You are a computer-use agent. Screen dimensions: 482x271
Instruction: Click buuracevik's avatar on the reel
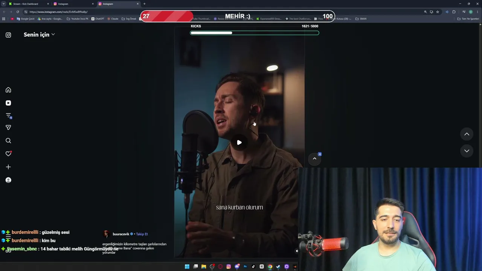(x=106, y=234)
